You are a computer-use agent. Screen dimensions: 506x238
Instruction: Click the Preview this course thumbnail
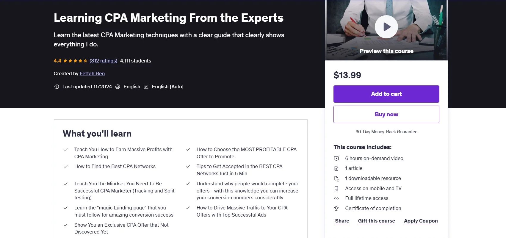pos(386,51)
